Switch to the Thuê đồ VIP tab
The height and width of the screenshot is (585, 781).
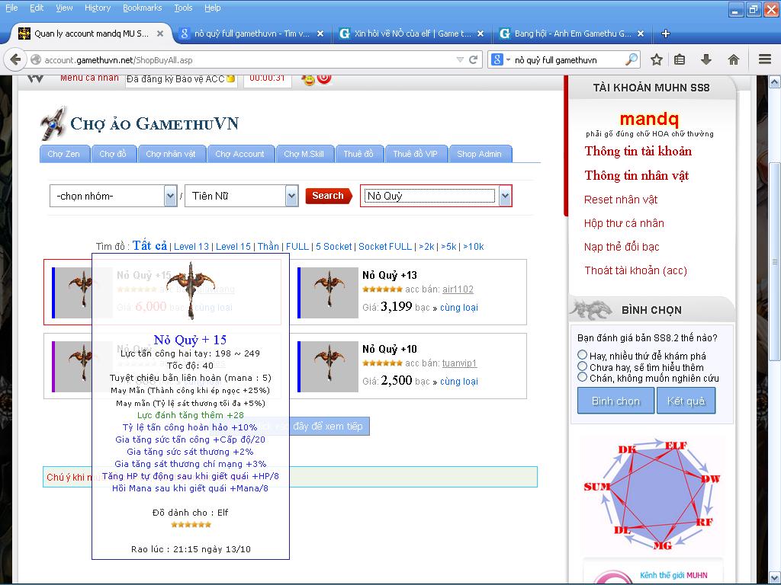tap(416, 154)
